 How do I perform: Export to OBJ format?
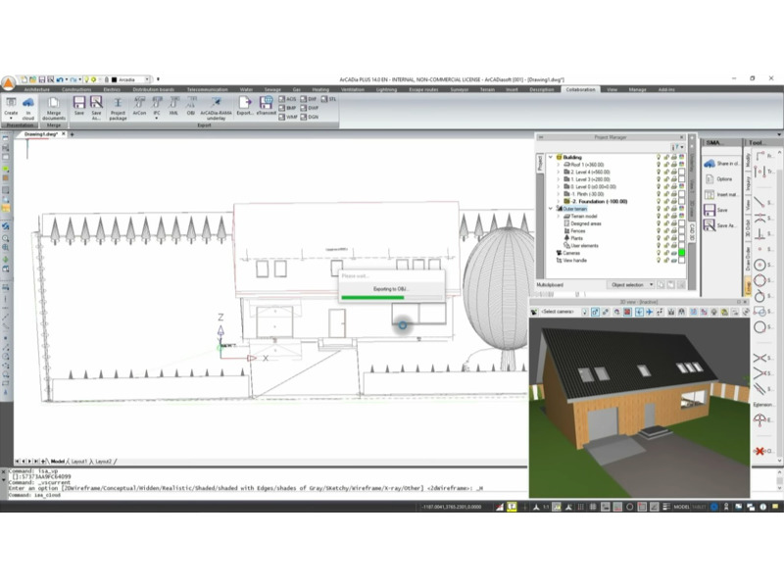click(x=190, y=106)
